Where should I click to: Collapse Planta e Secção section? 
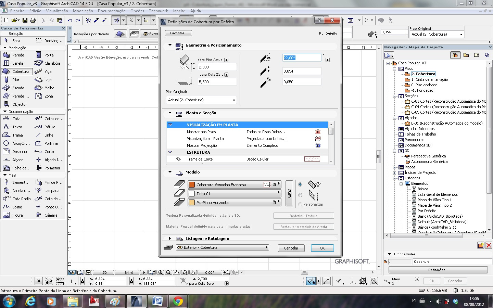[x=170, y=113]
